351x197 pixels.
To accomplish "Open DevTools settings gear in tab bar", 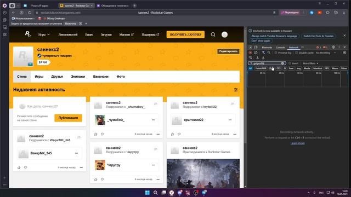I will pyautogui.click(x=333, y=47).
